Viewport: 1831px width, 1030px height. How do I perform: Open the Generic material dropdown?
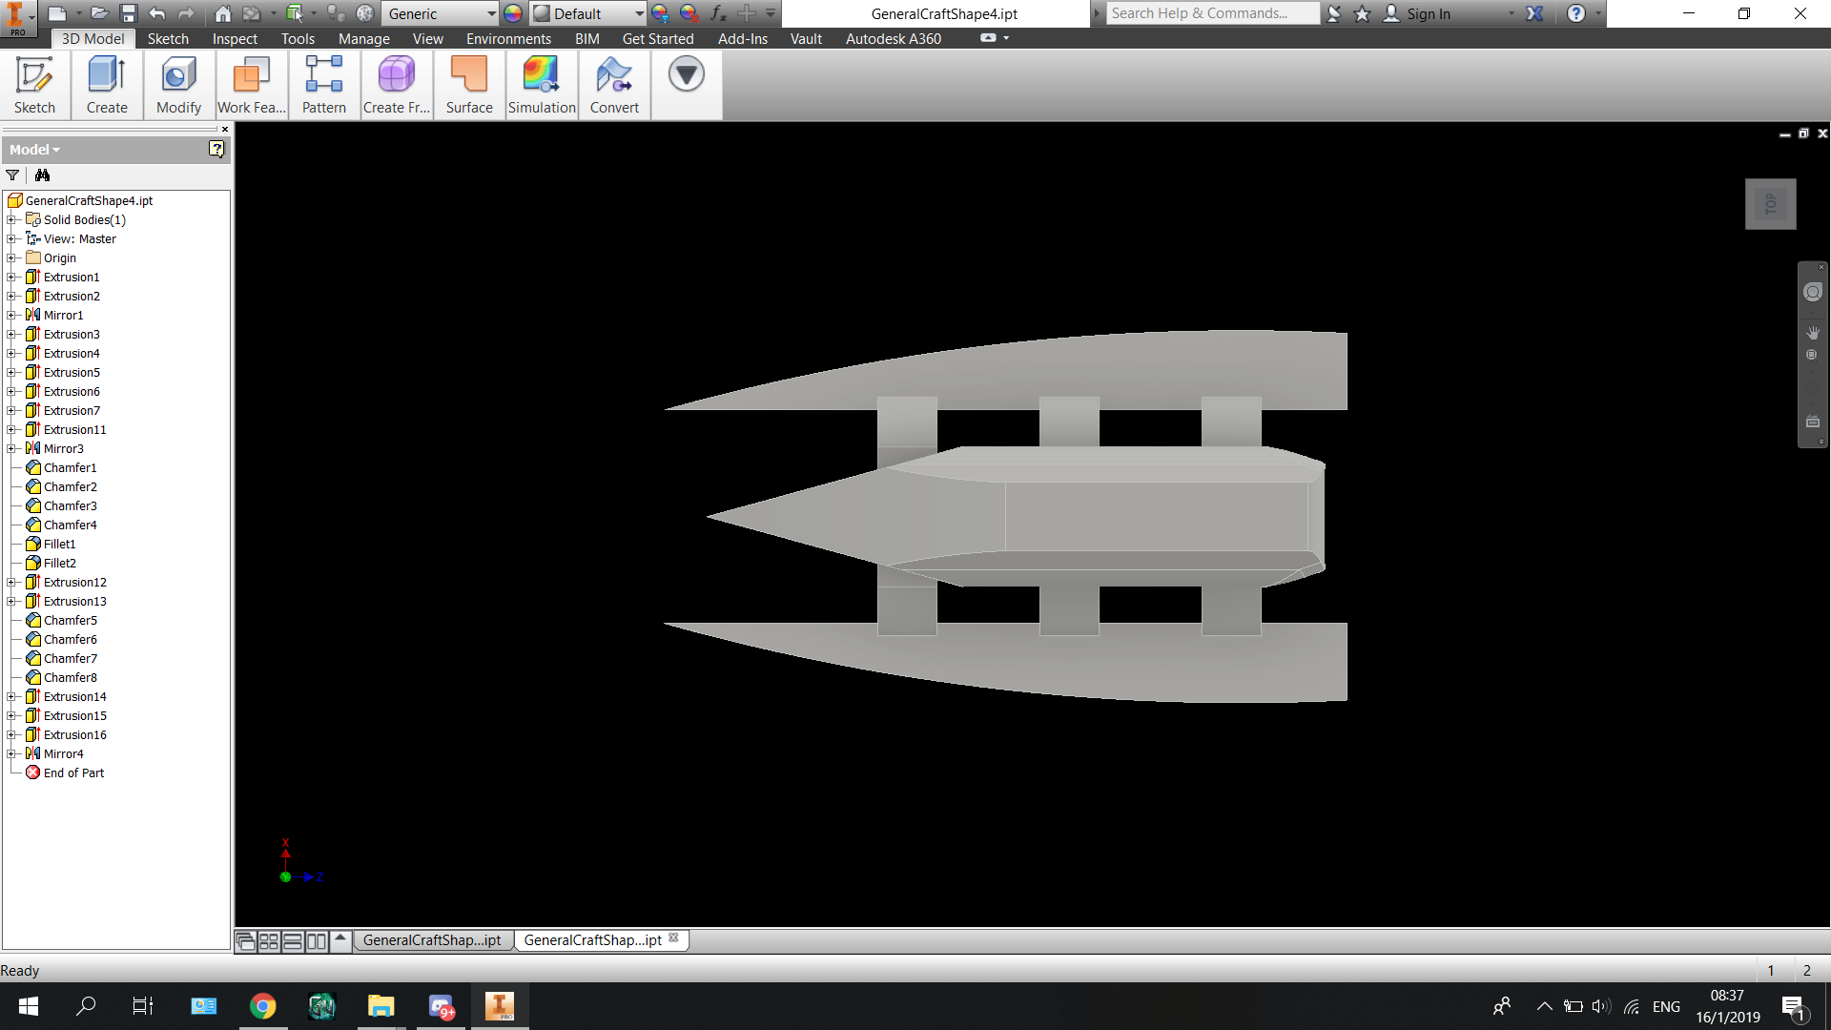(442, 13)
